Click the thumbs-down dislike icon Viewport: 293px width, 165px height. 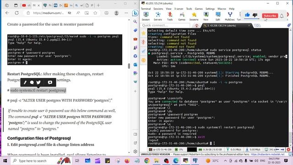tap(255, 15)
